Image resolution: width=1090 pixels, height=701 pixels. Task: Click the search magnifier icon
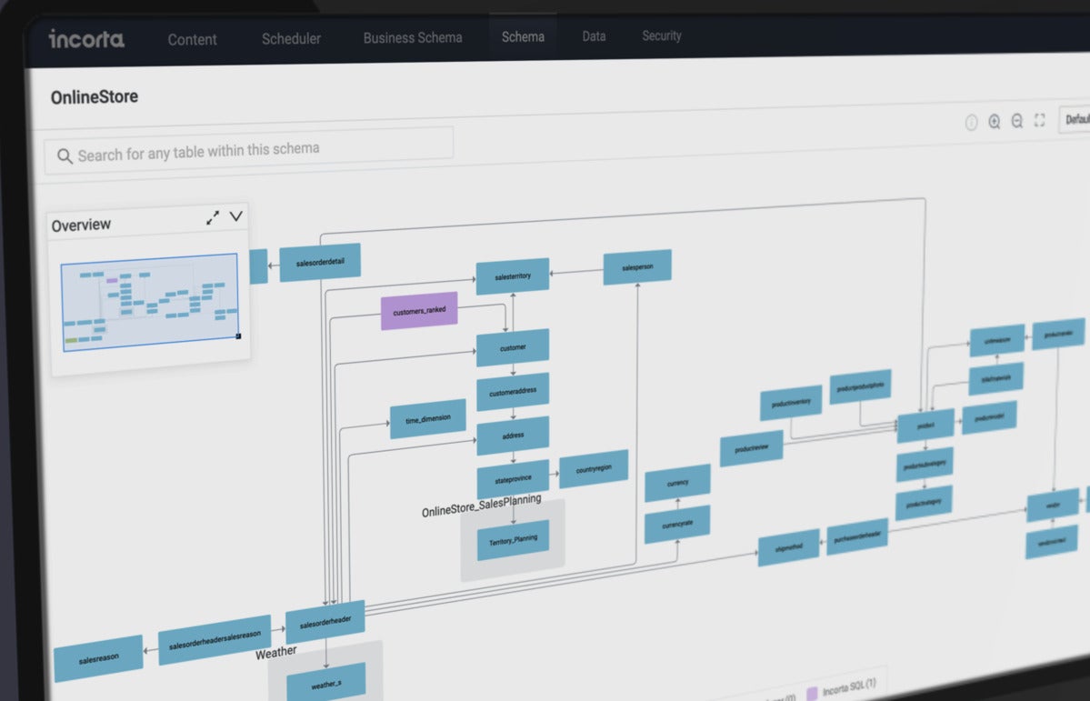(x=65, y=156)
